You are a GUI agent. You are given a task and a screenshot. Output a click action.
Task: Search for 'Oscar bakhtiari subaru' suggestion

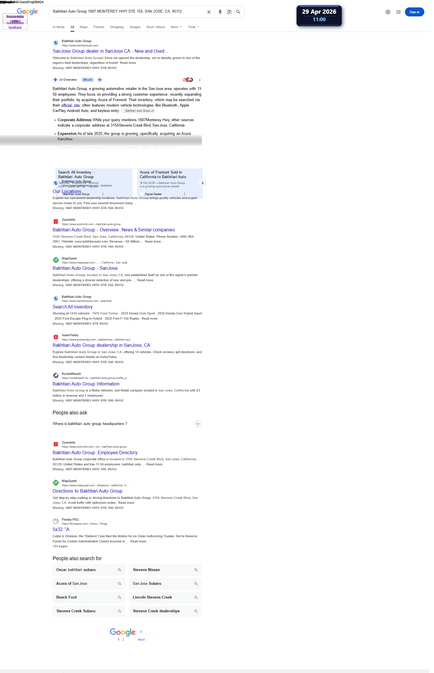(89, 570)
